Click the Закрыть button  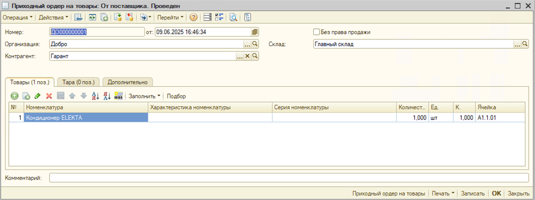click(x=518, y=193)
